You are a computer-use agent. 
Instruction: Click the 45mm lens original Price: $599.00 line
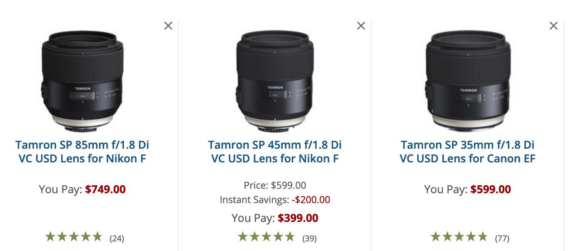click(x=275, y=185)
